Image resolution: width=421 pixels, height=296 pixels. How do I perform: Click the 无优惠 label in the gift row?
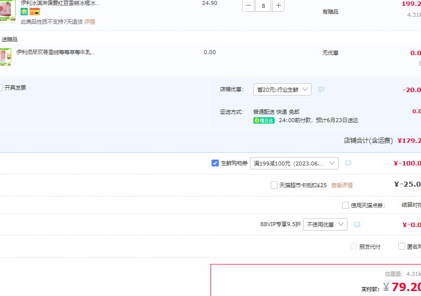coord(330,53)
